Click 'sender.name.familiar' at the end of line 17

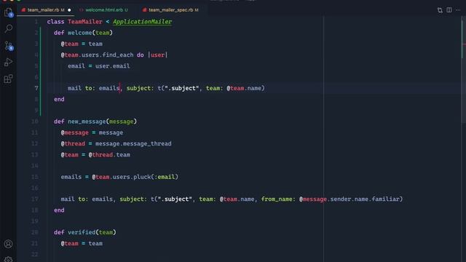point(365,199)
